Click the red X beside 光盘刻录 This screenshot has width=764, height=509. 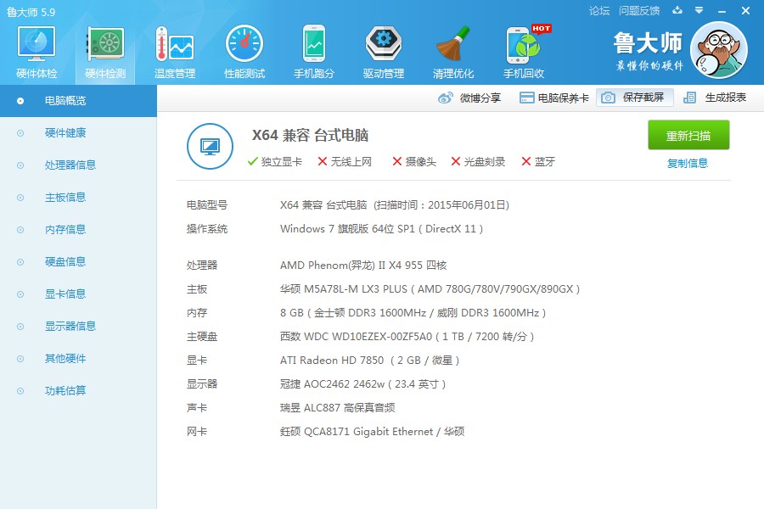pyautogui.click(x=456, y=161)
